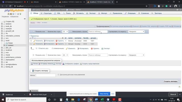Open the SQL tab
This screenshot has height=102, width=182.
click(57, 13)
